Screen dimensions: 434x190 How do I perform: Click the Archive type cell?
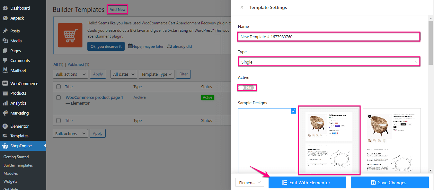(139, 97)
